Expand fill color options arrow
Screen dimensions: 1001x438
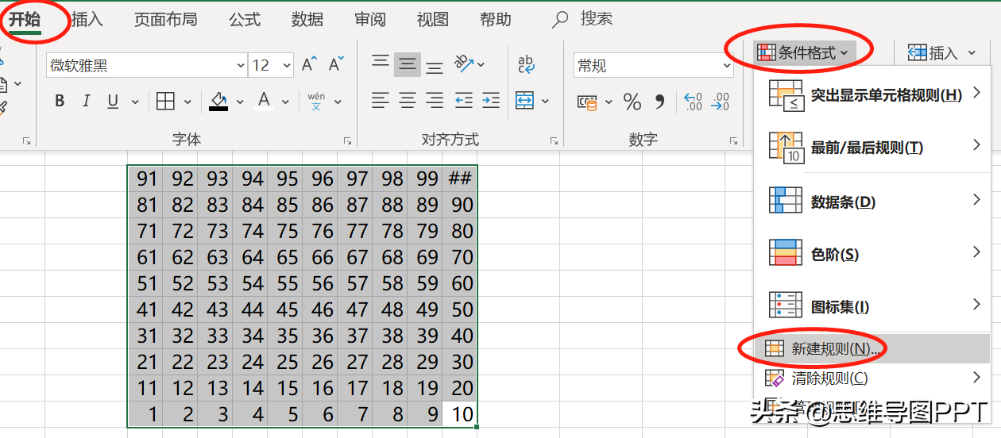tap(240, 102)
